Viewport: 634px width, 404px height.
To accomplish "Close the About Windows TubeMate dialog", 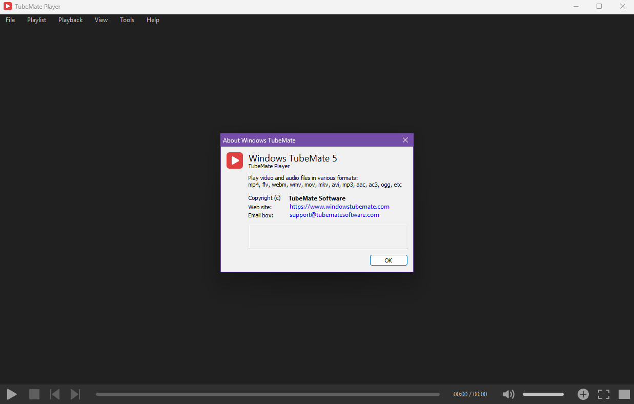I will 405,140.
